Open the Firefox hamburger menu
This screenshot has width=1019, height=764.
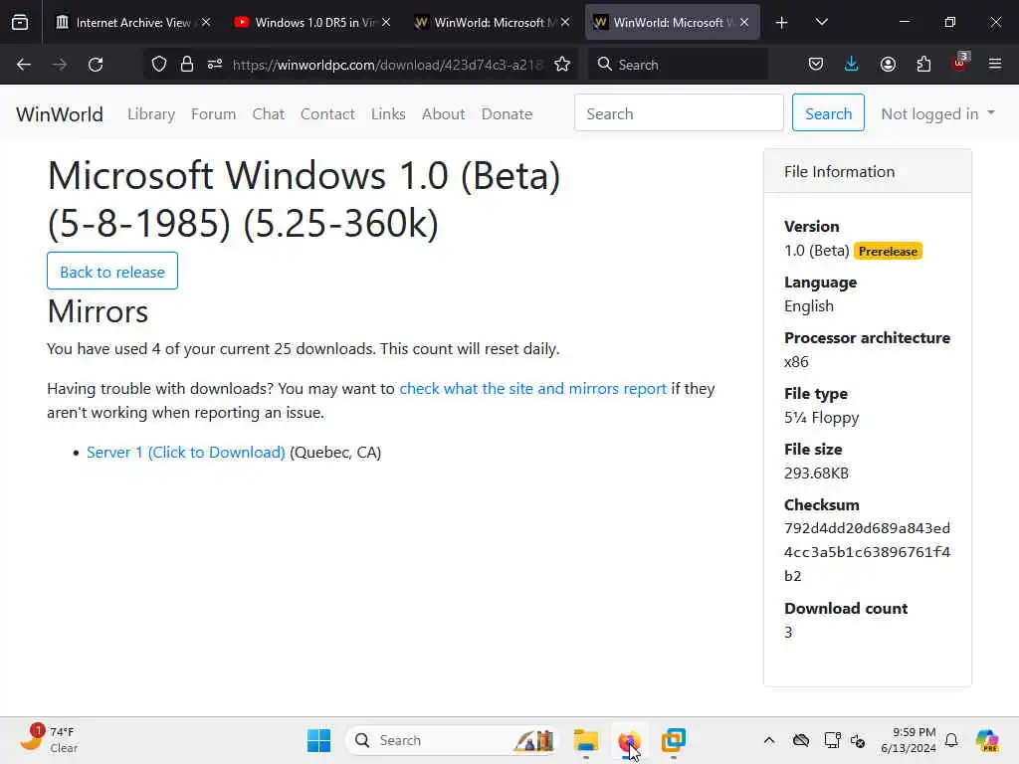coord(995,65)
